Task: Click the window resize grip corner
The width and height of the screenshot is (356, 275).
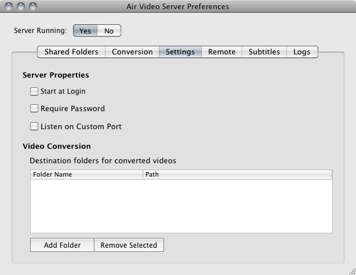Action: pyautogui.click(x=353, y=272)
